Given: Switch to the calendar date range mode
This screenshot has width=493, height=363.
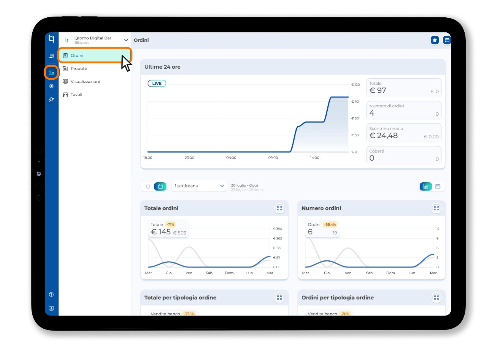Looking at the screenshot, I should click(160, 186).
